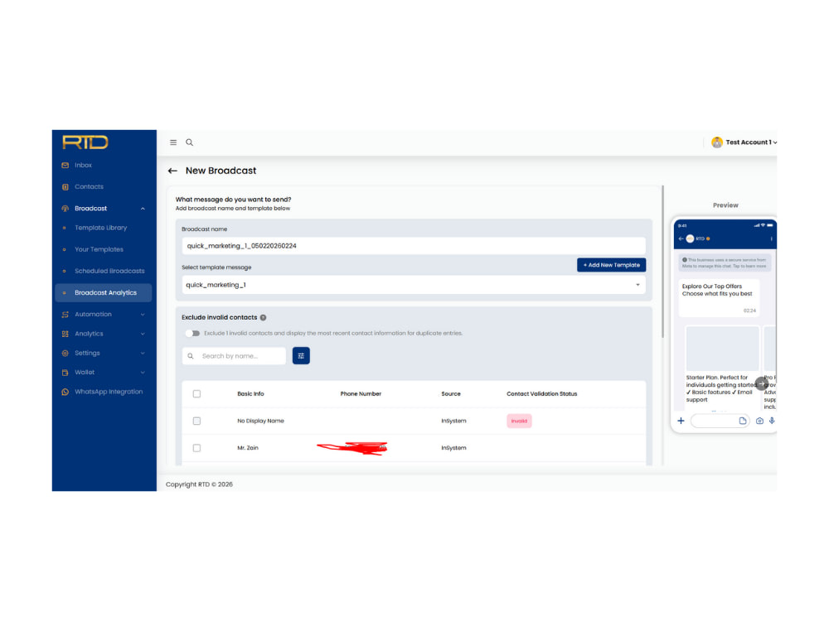Click the Explore Our Top Offers message
The width and height of the screenshot is (829, 621).
pyautogui.click(x=719, y=299)
